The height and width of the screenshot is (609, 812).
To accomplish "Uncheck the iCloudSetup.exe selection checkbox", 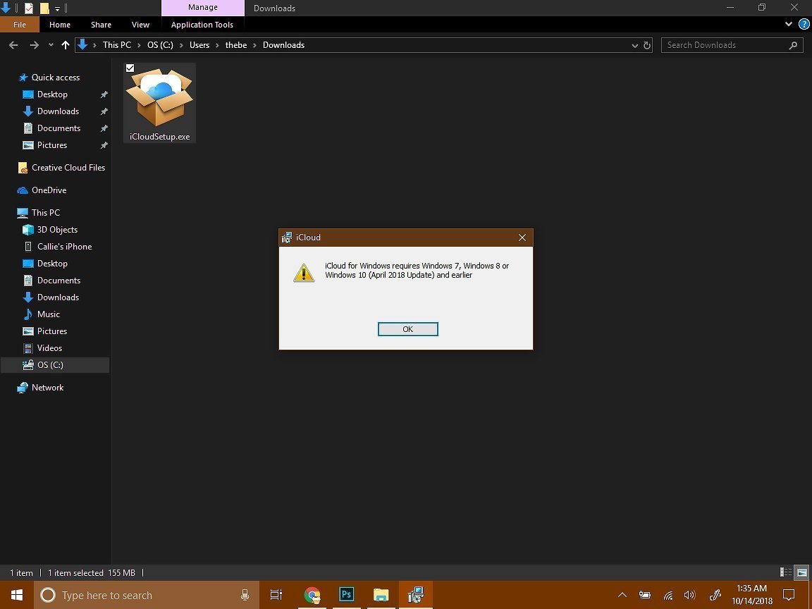I will tap(130, 68).
